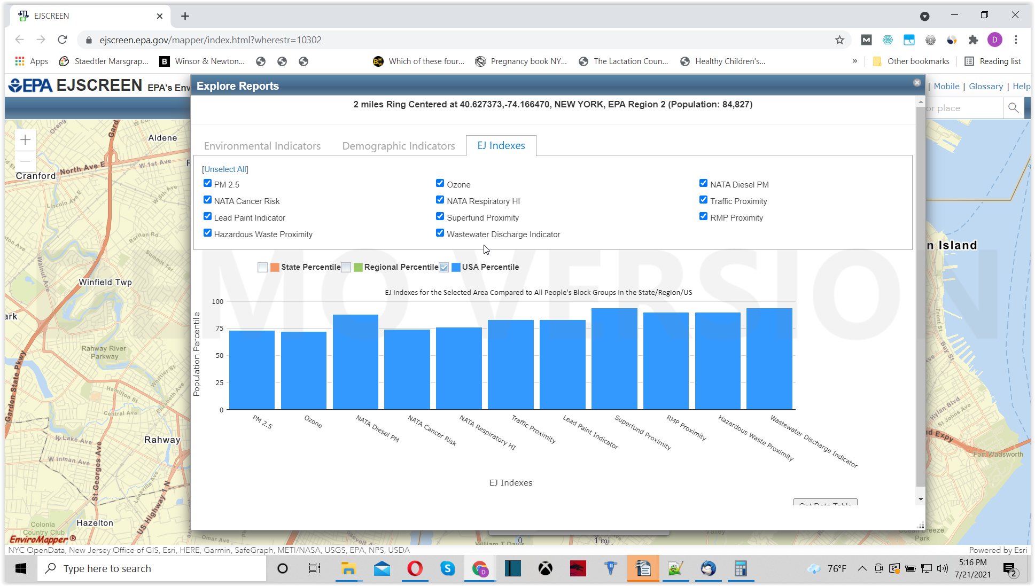
Task: Switch to Environmental Indicators tab
Action: (262, 146)
